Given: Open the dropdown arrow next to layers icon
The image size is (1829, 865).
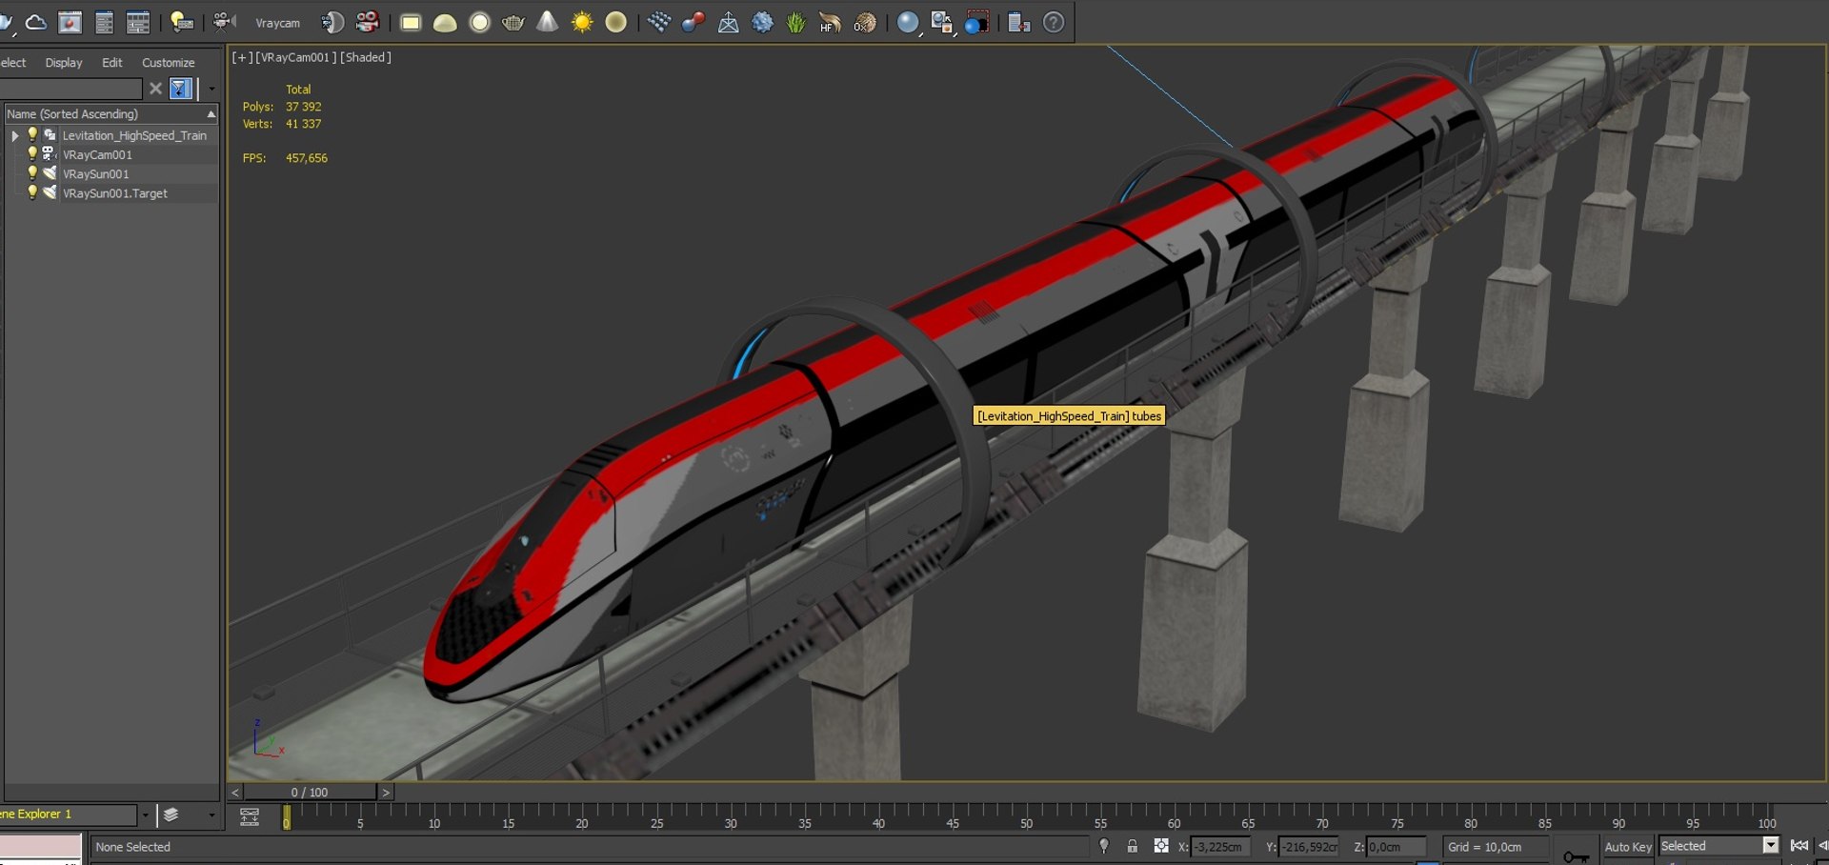Looking at the screenshot, I should pos(211,815).
